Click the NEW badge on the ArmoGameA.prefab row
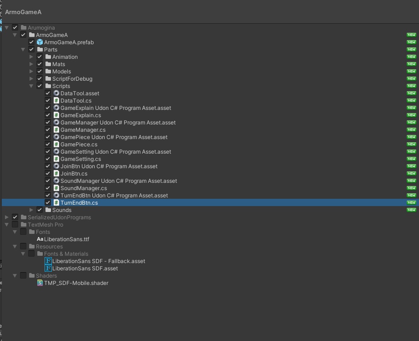Image resolution: width=419 pixels, height=341 pixels. tap(411, 42)
